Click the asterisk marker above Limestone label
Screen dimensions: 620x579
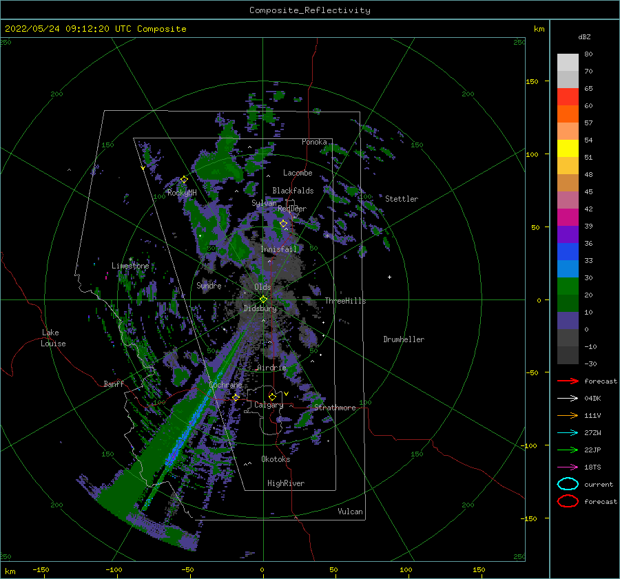[130, 260]
